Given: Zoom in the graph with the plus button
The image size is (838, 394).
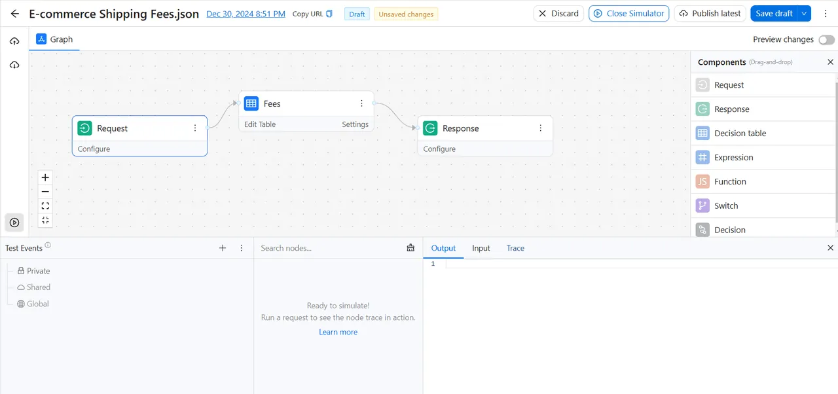Looking at the screenshot, I should coord(45,177).
